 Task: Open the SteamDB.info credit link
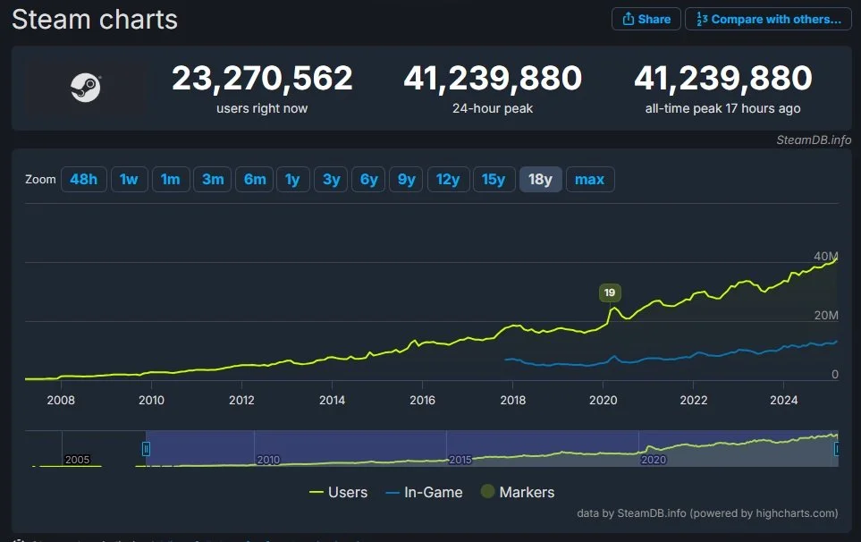pos(814,140)
